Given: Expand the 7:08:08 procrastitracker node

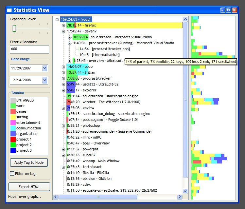Looking at the screenshot, I should [x=63, y=79].
